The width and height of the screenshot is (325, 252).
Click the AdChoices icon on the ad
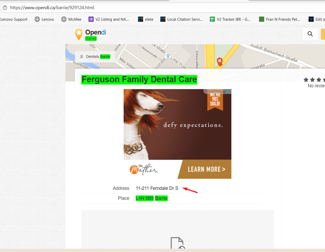[228, 92]
